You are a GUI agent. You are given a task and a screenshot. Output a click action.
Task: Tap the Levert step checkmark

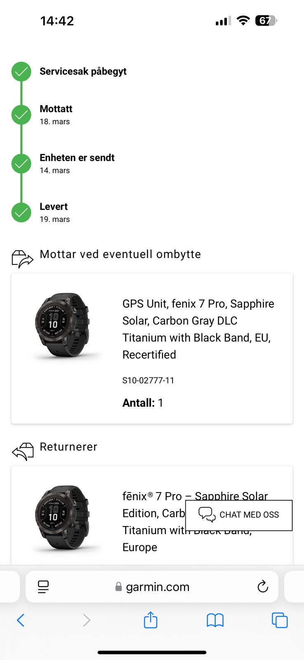point(21,212)
